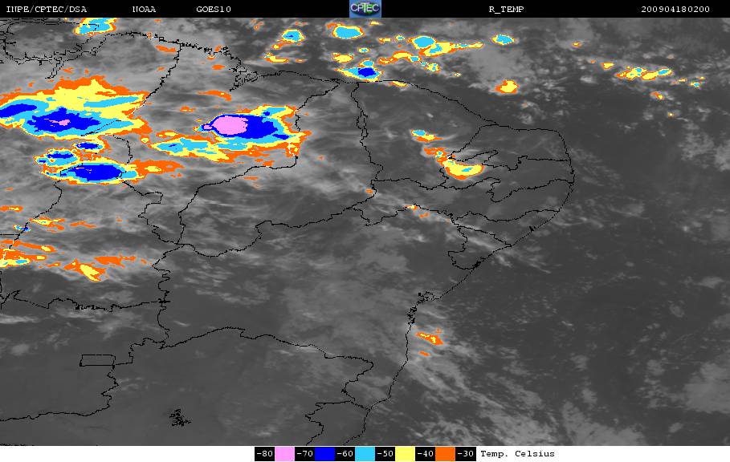
Task: Click the -70 legend value
Action: pyautogui.click(x=304, y=454)
